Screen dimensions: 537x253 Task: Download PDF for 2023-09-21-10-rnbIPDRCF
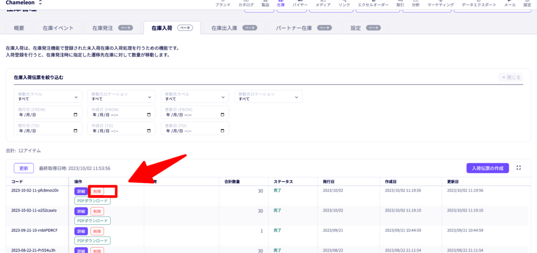92,240
